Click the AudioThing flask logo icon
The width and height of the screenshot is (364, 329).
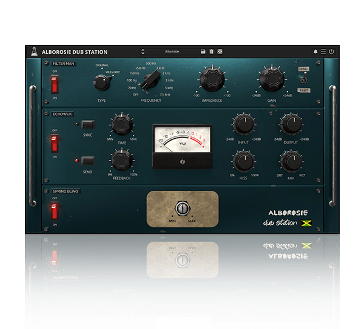tap(35, 52)
